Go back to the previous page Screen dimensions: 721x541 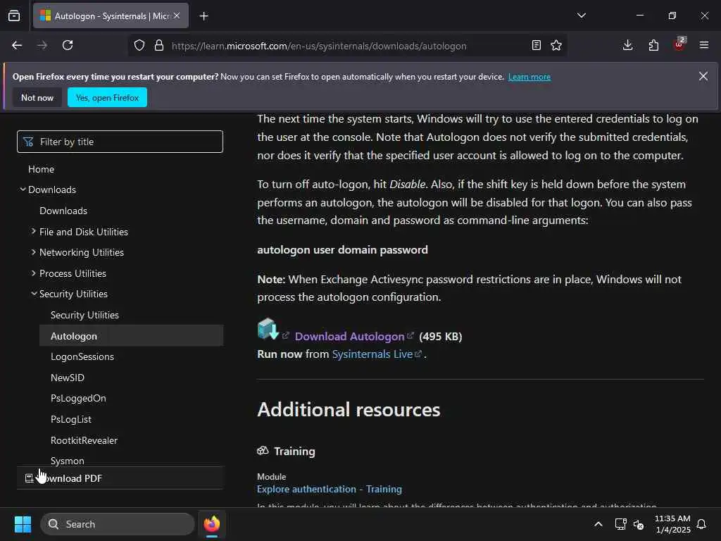point(17,45)
